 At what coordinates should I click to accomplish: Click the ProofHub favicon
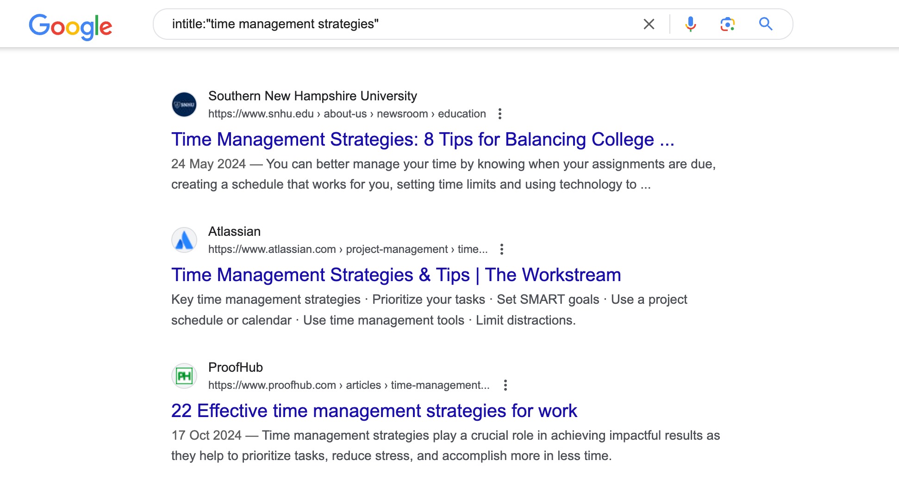click(184, 376)
